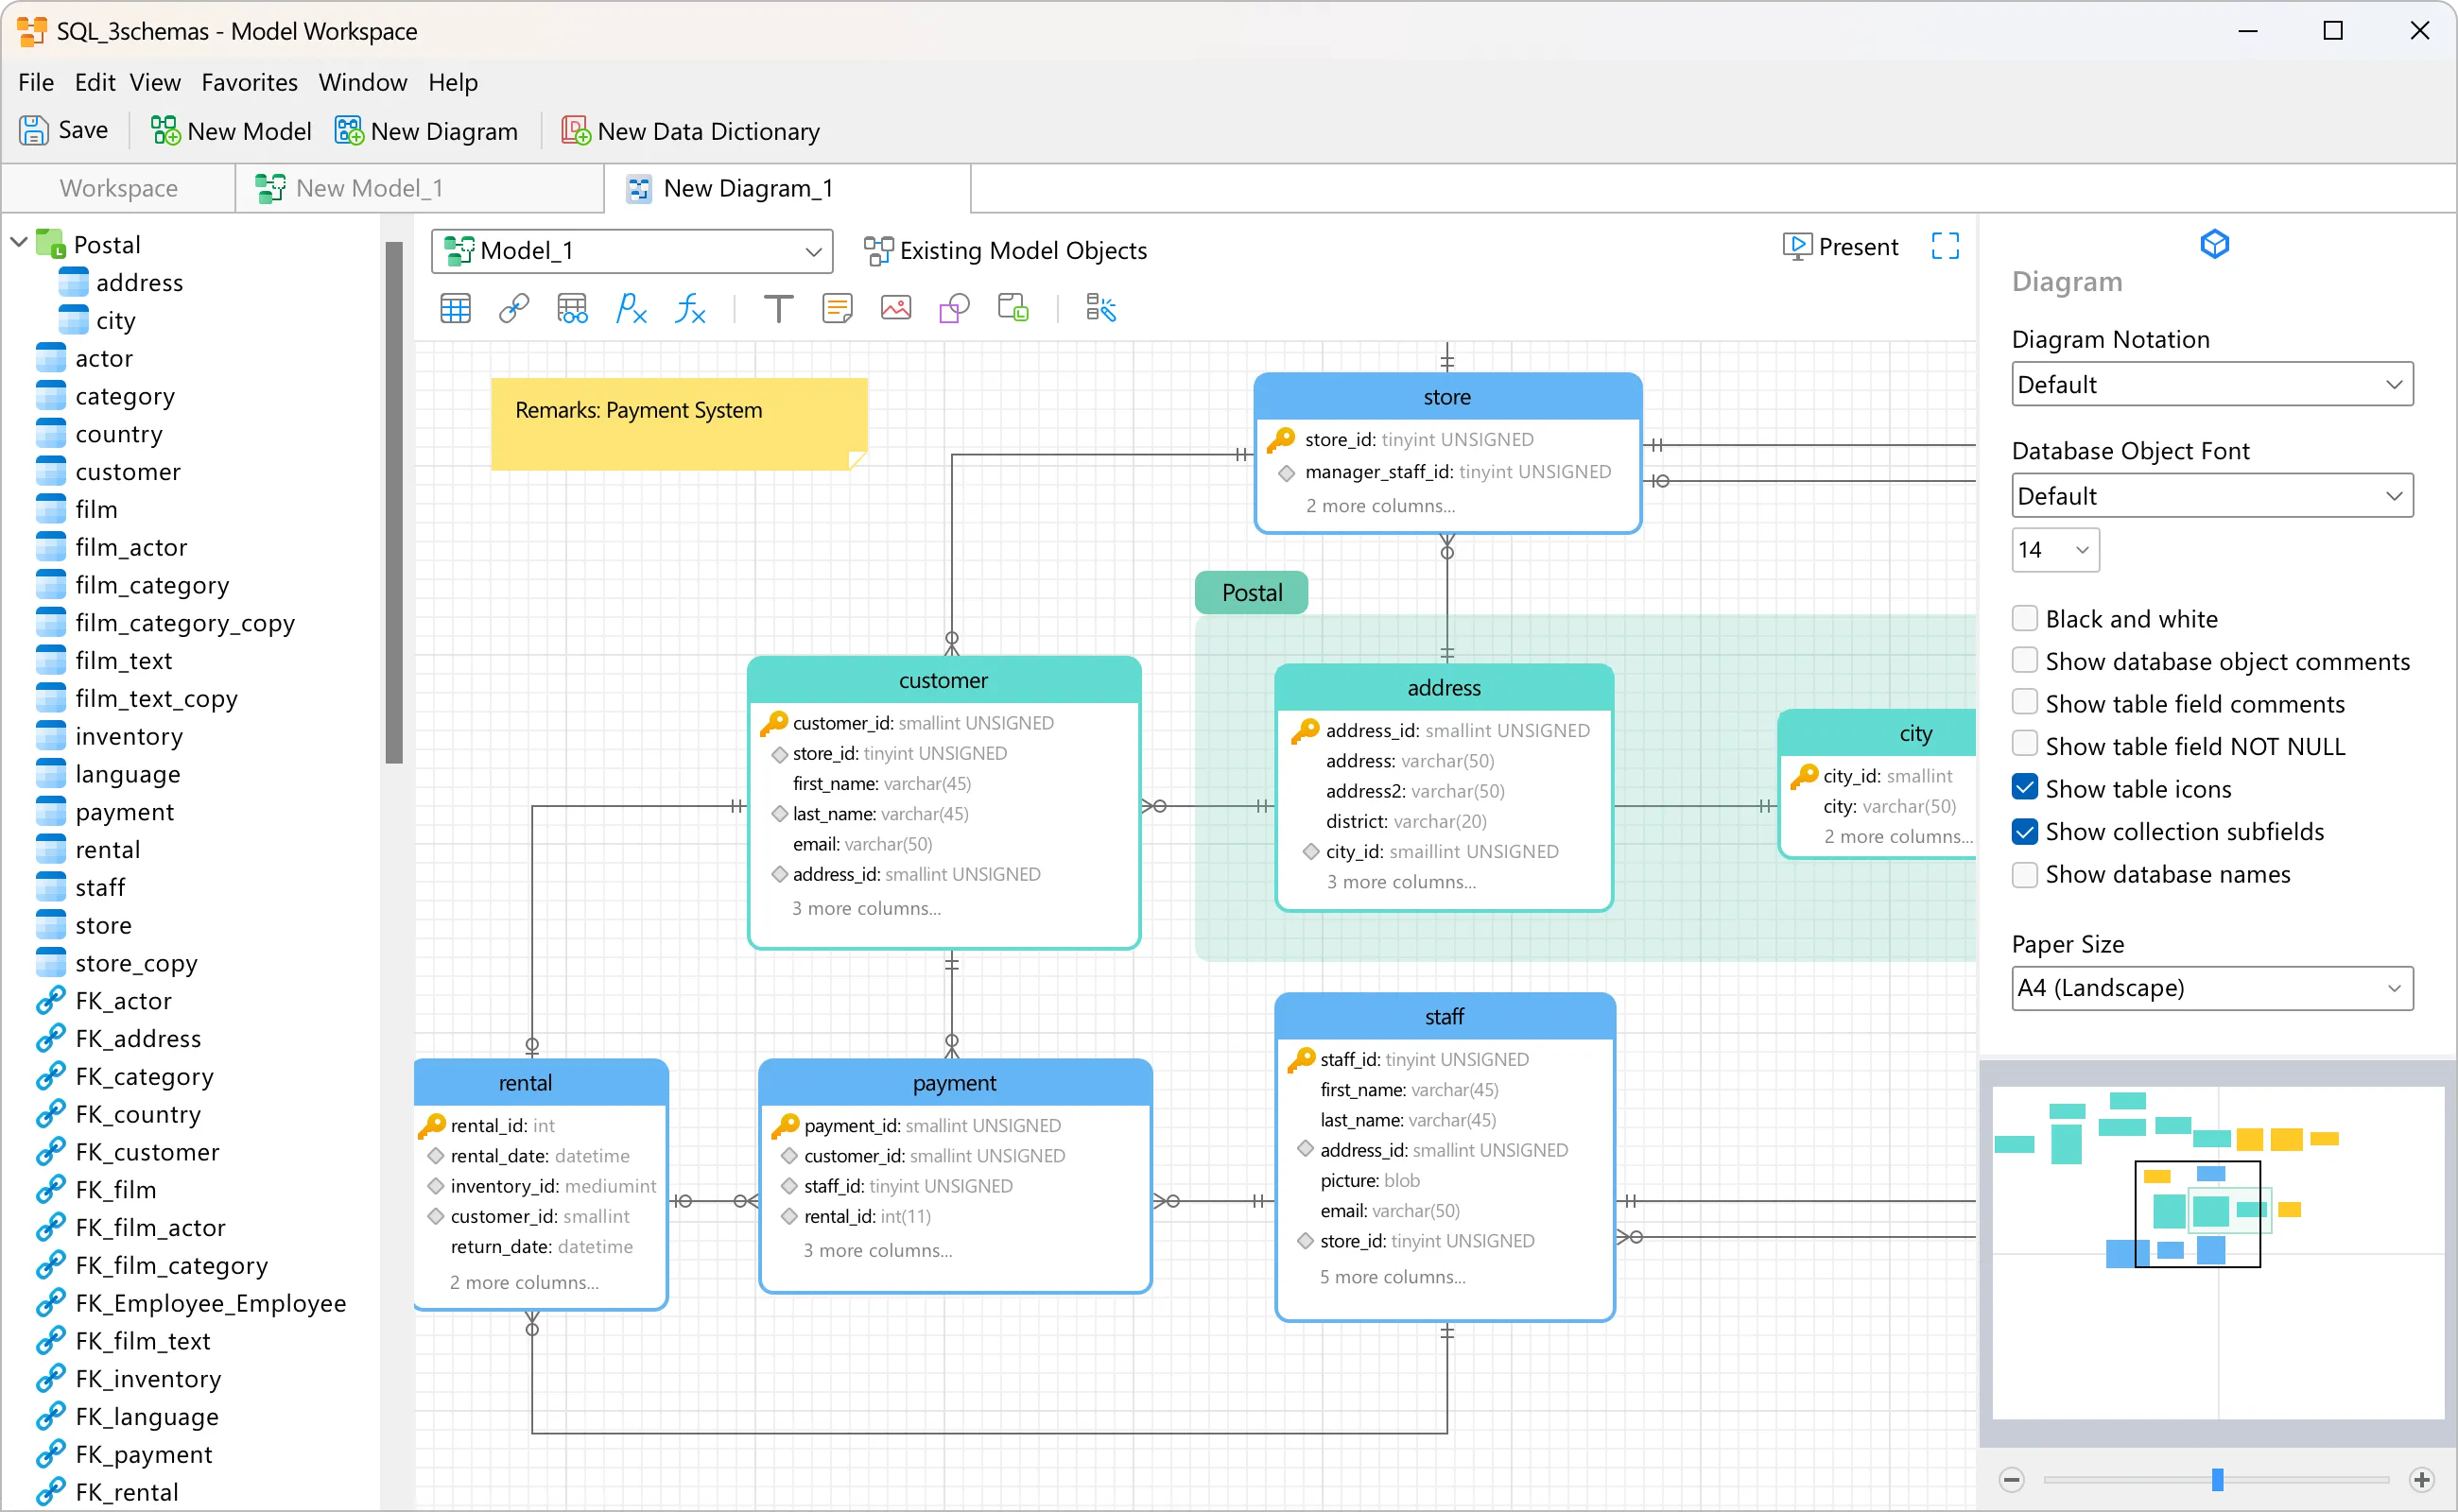Open the Help menu
2458x1512 pixels.
pos(452,82)
